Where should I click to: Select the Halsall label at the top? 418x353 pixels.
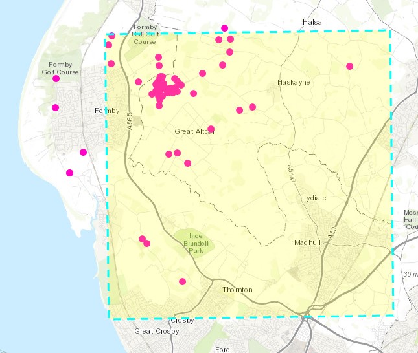tap(314, 22)
